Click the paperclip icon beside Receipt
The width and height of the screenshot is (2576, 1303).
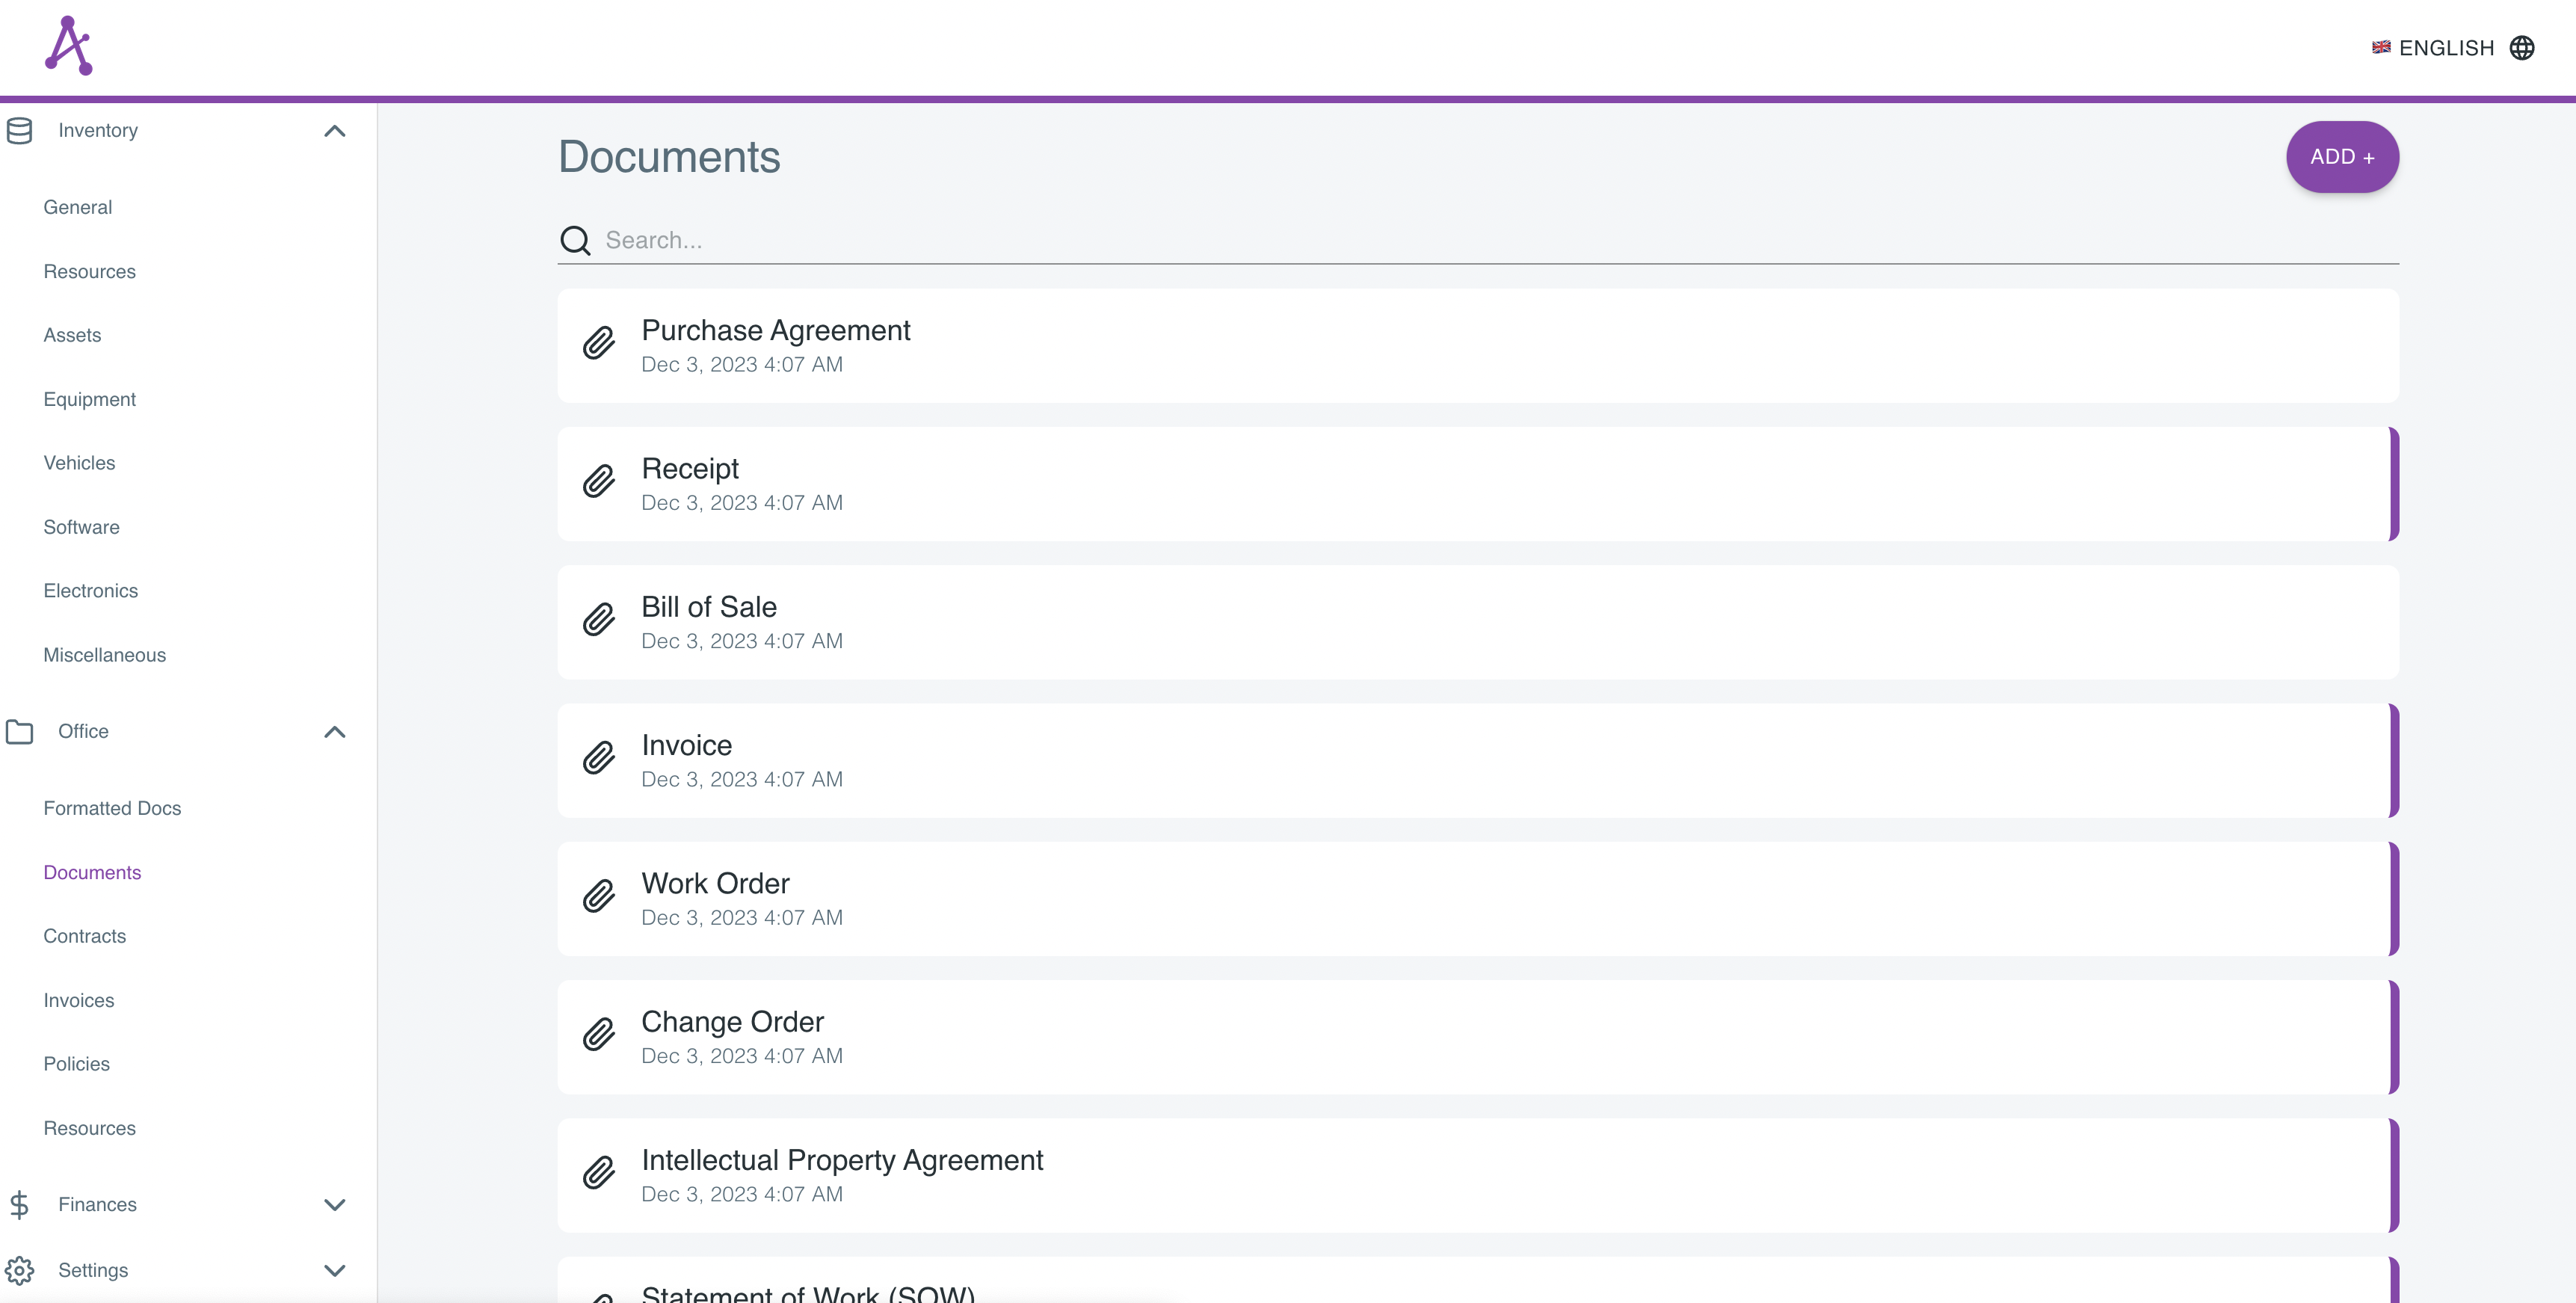pyautogui.click(x=599, y=481)
